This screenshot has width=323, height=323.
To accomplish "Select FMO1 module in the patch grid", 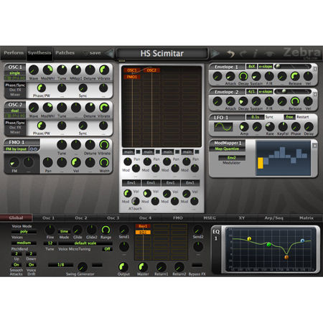I will 132,77.
